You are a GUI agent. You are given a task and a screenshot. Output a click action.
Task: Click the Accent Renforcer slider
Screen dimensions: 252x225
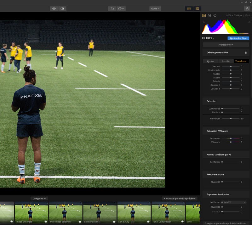pyautogui.click(x=231, y=162)
